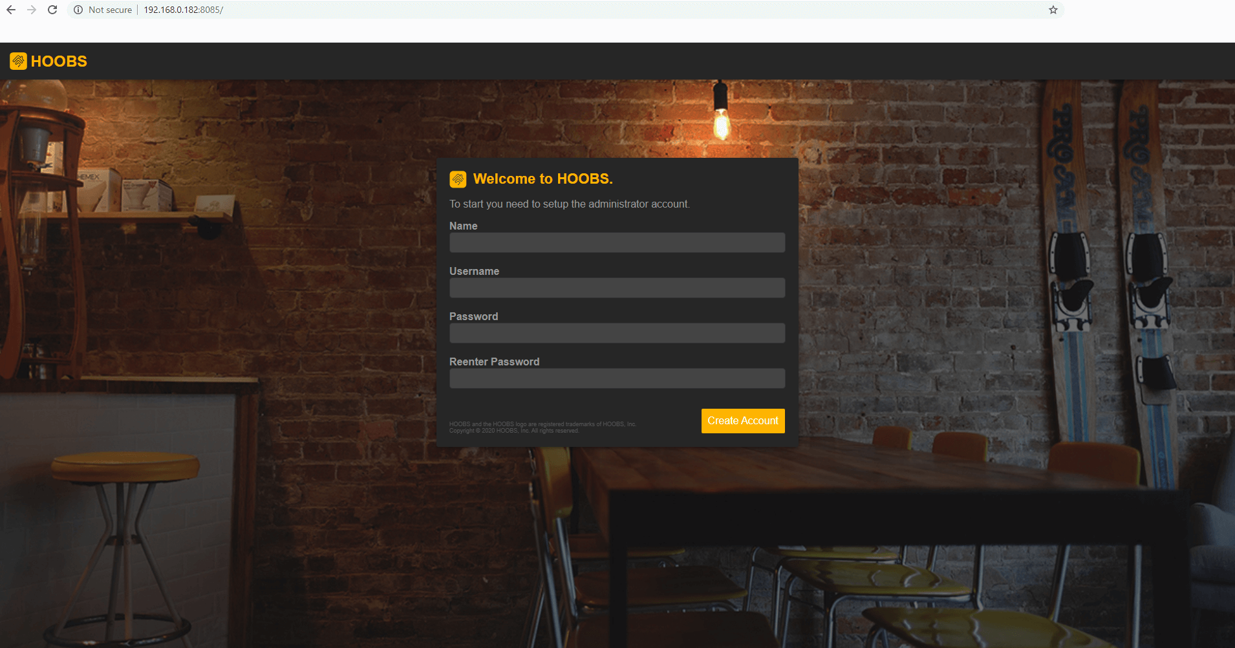Click the HOOBS logo in header
The width and height of the screenshot is (1235, 648).
18,61
